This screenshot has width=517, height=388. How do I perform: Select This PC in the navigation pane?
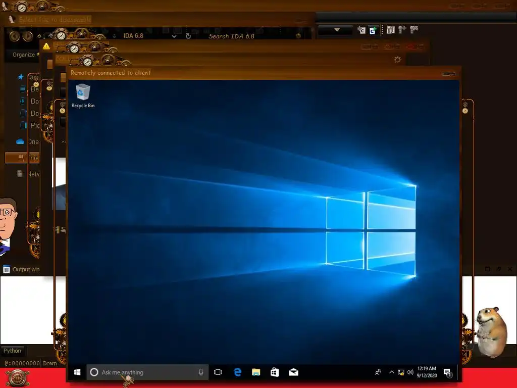point(22,158)
